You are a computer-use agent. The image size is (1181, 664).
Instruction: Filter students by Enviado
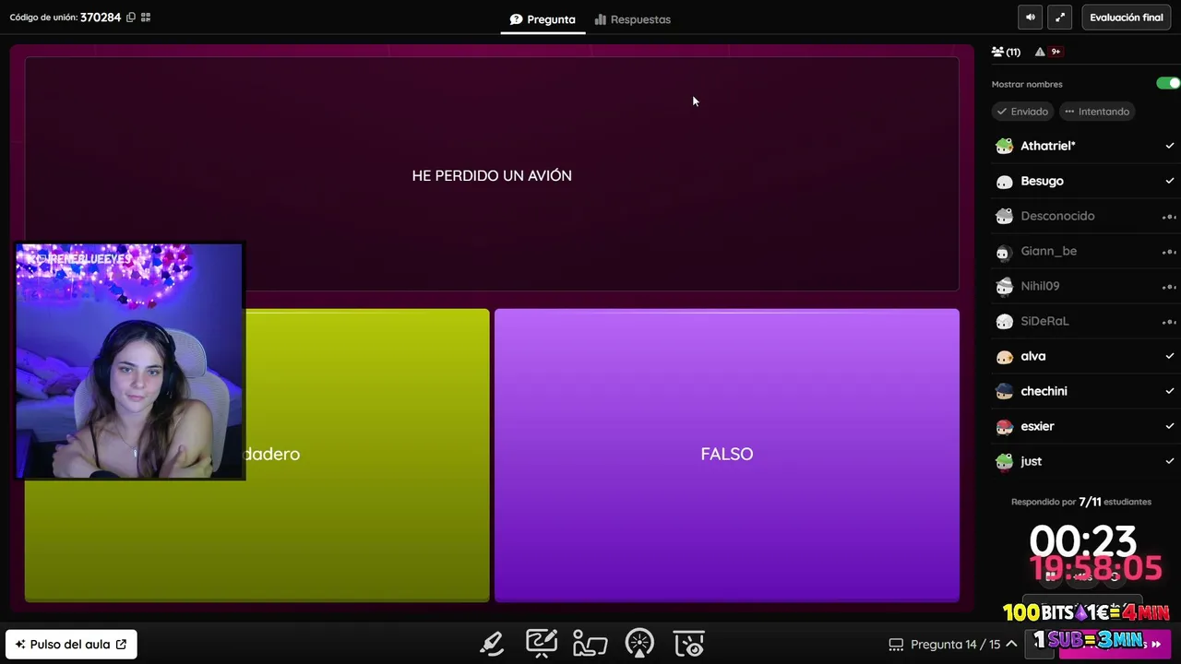[1023, 112]
